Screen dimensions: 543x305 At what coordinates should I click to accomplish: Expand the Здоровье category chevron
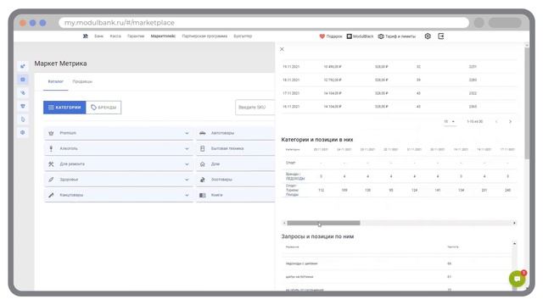[x=187, y=180]
